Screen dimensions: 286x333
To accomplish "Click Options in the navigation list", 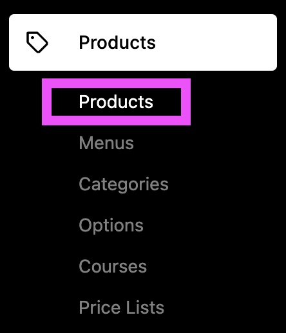I will [x=111, y=226].
